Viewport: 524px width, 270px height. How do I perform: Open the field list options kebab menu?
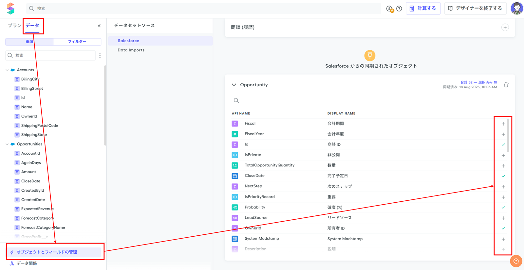pyautogui.click(x=100, y=56)
